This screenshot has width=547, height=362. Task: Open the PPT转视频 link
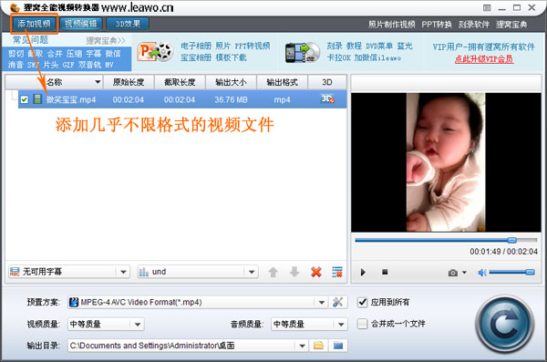pos(253,46)
